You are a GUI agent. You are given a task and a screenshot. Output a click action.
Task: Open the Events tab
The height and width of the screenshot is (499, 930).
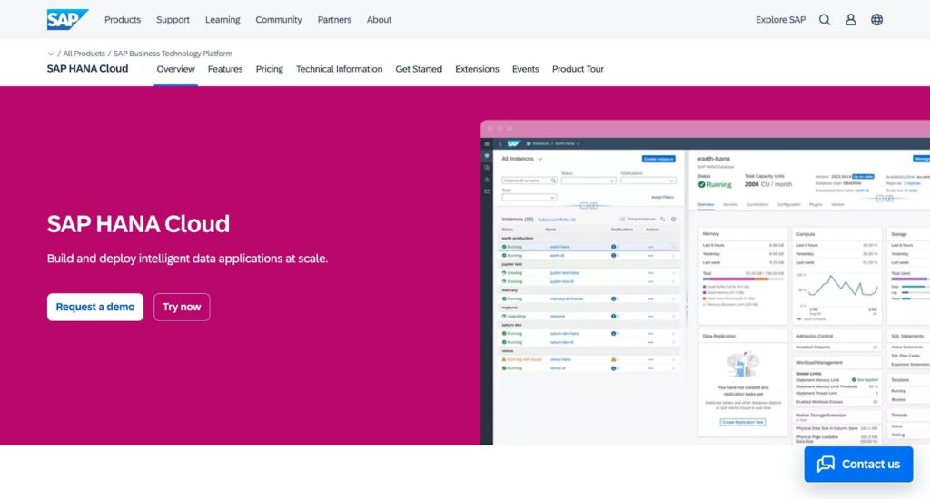[x=526, y=69]
